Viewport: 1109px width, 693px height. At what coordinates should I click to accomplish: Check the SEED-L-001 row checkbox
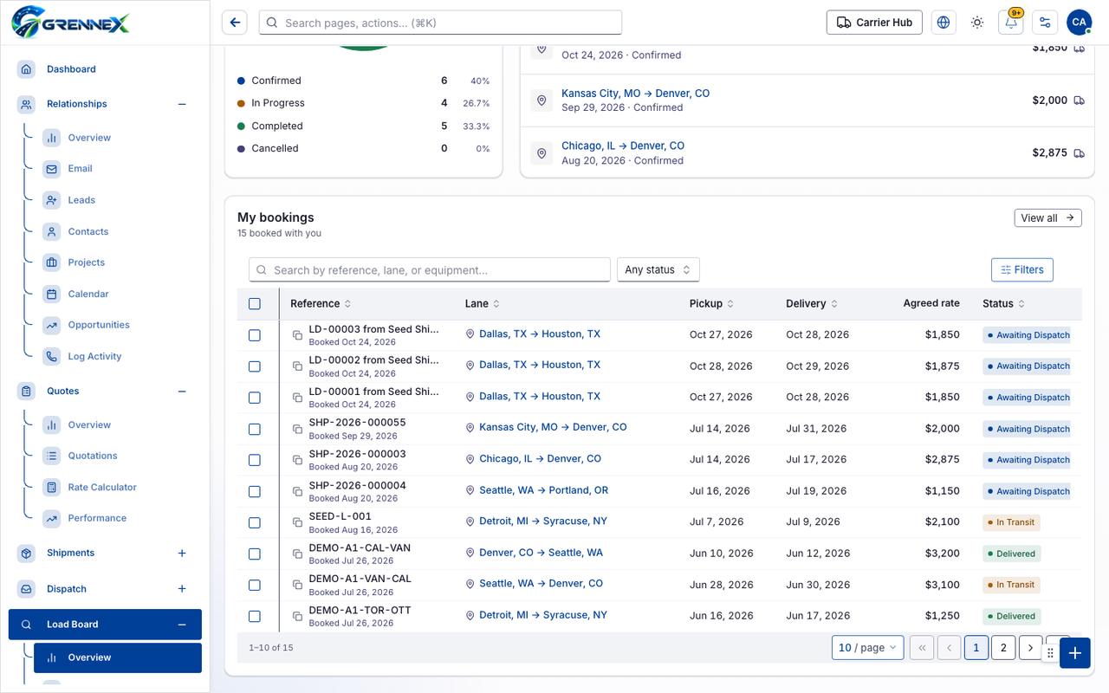click(254, 522)
